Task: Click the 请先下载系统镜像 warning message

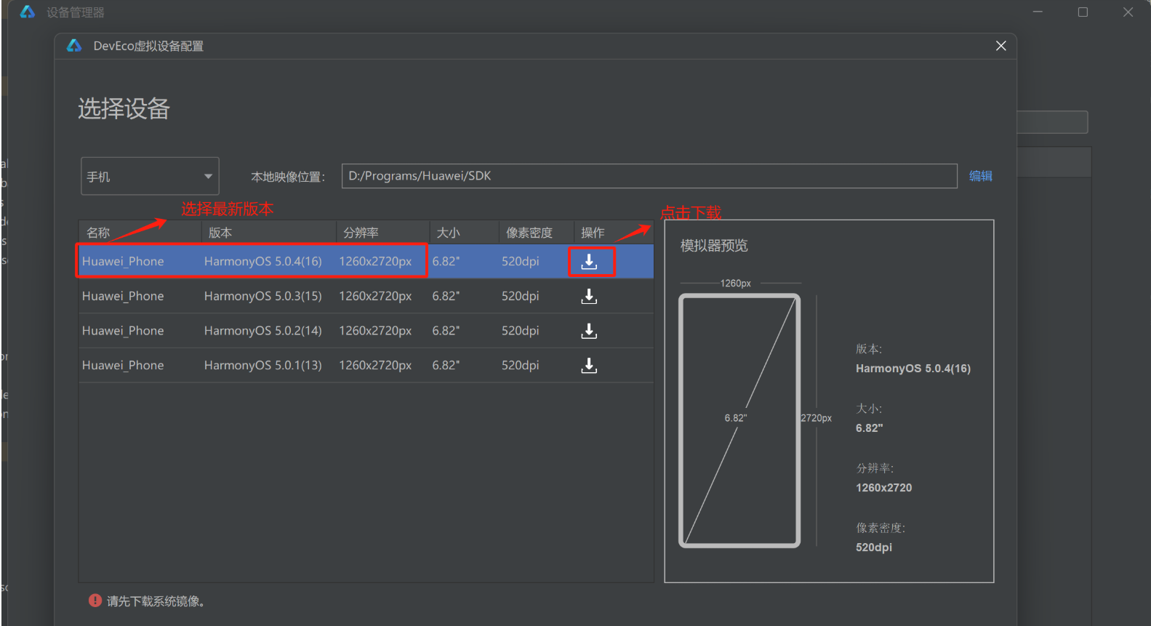Action: (156, 601)
